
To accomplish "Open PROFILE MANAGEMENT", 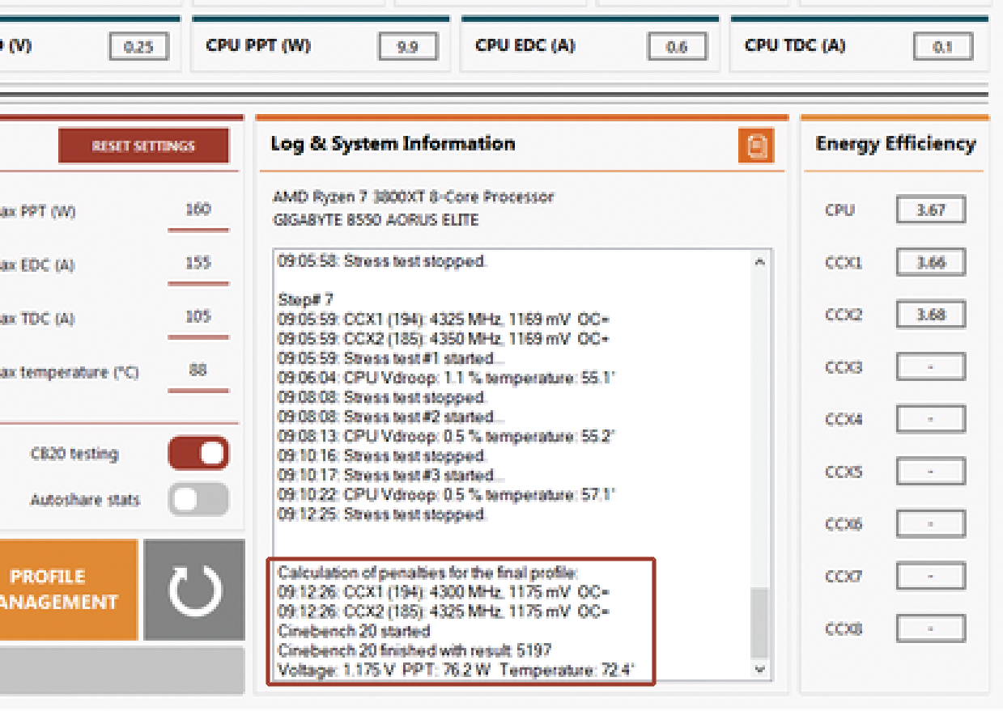I will click(x=68, y=590).
